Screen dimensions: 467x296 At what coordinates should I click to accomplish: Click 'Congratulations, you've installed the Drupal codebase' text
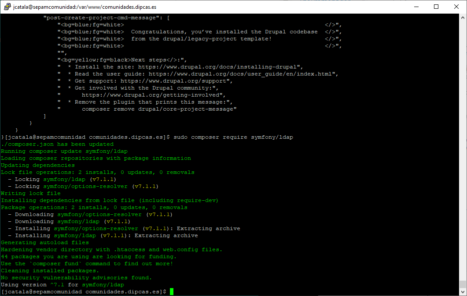(224, 32)
